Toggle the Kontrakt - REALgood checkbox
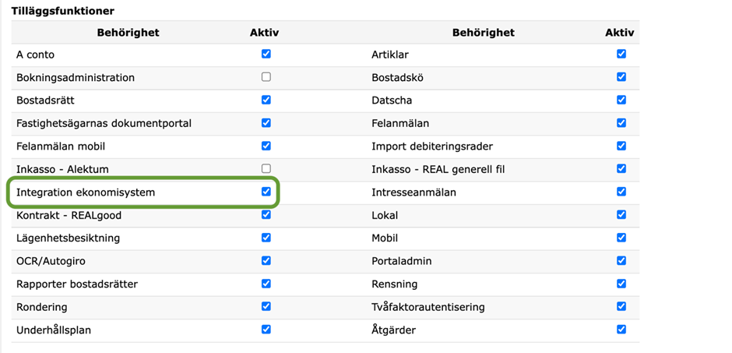 (x=266, y=214)
